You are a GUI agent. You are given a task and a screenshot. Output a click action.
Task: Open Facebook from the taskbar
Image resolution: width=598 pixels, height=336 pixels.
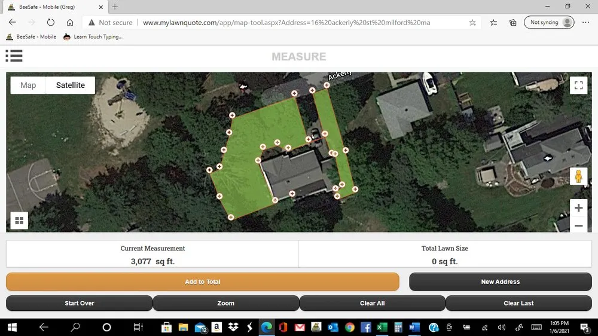[366, 327]
